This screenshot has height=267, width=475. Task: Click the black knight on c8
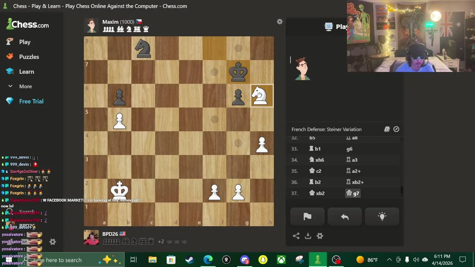[143, 48]
